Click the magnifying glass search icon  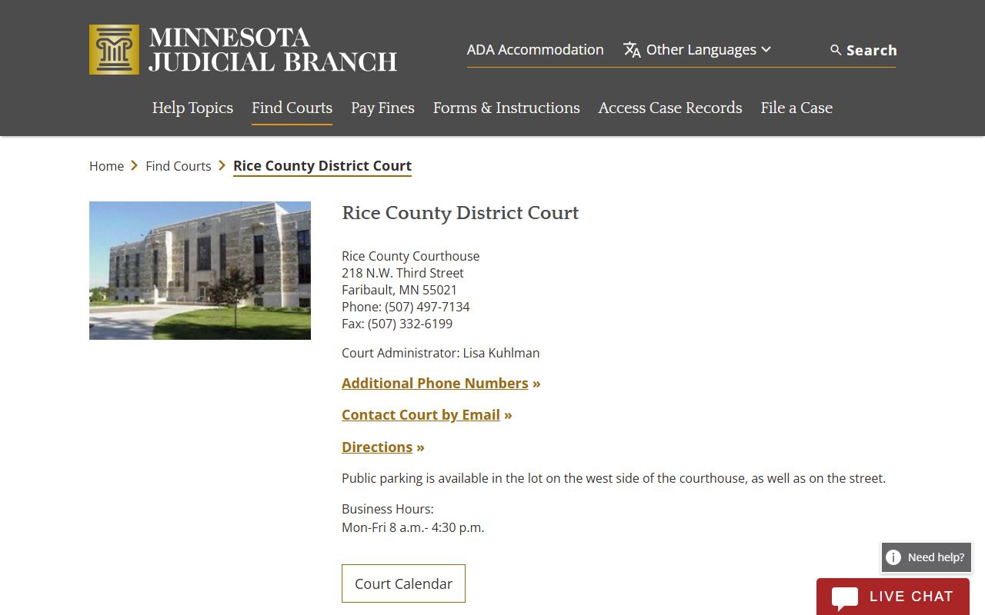(x=836, y=50)
